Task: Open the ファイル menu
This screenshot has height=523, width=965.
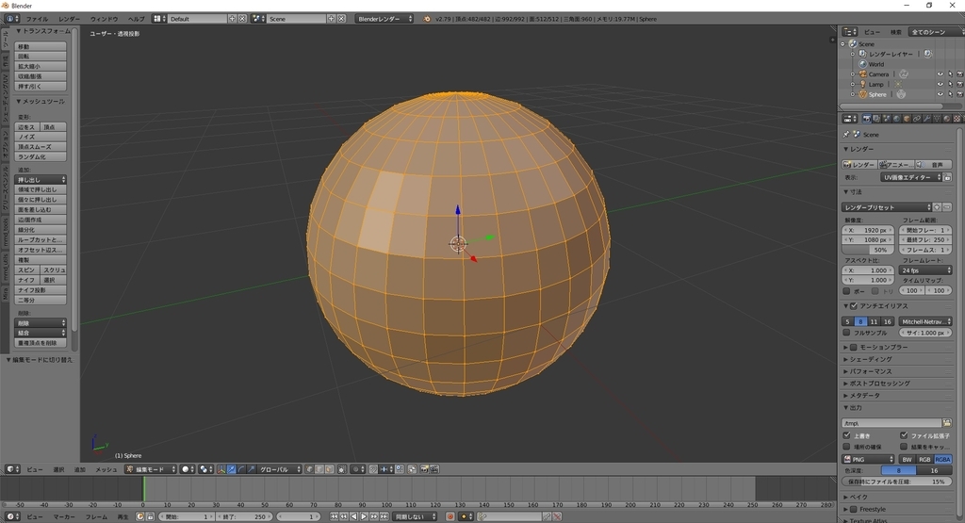Action: (x=37, y=19)
